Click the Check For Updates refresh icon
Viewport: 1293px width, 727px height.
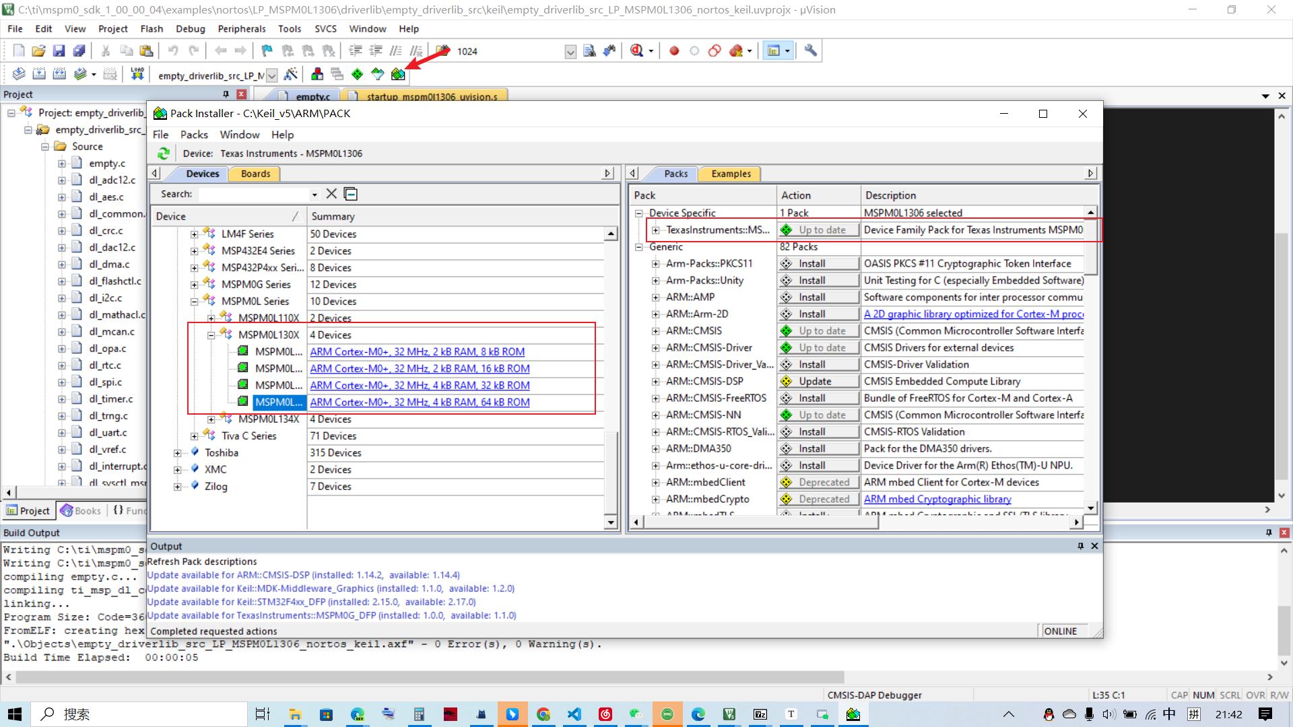pyautogui.click(x=164, y=153)
